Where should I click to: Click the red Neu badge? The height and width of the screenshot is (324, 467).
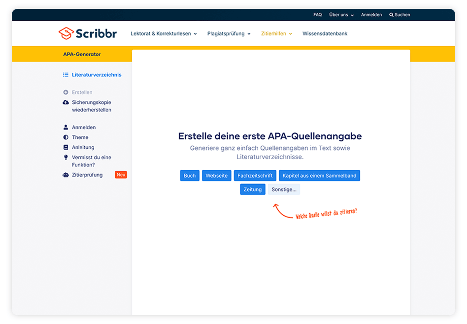point(121,175)
